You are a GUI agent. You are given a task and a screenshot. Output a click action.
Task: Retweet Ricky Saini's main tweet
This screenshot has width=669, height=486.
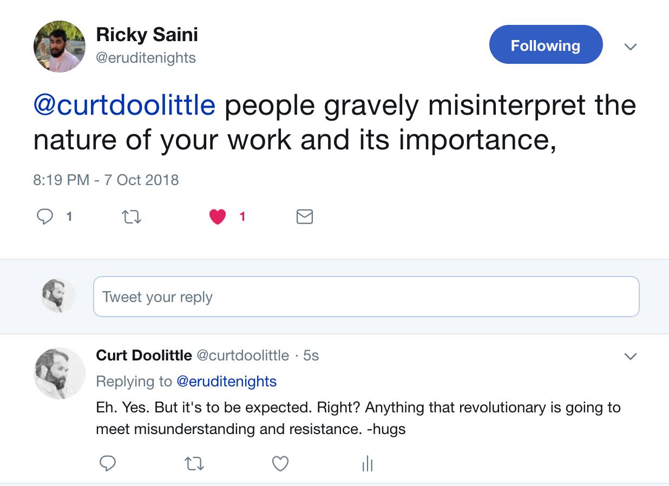(132, 217)
